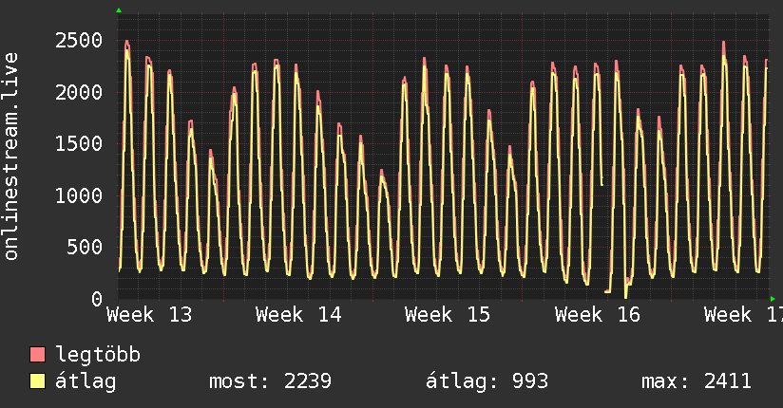Screen dimensions: 783x408
Task: Click the 'átlag: 993' statistic
Action: (x=487, y=381)
